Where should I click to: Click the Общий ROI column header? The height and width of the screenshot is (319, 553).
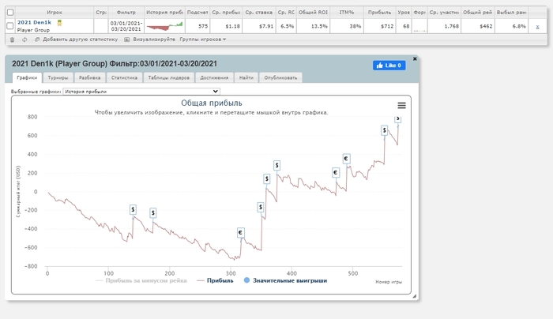[x=313, y=13]
